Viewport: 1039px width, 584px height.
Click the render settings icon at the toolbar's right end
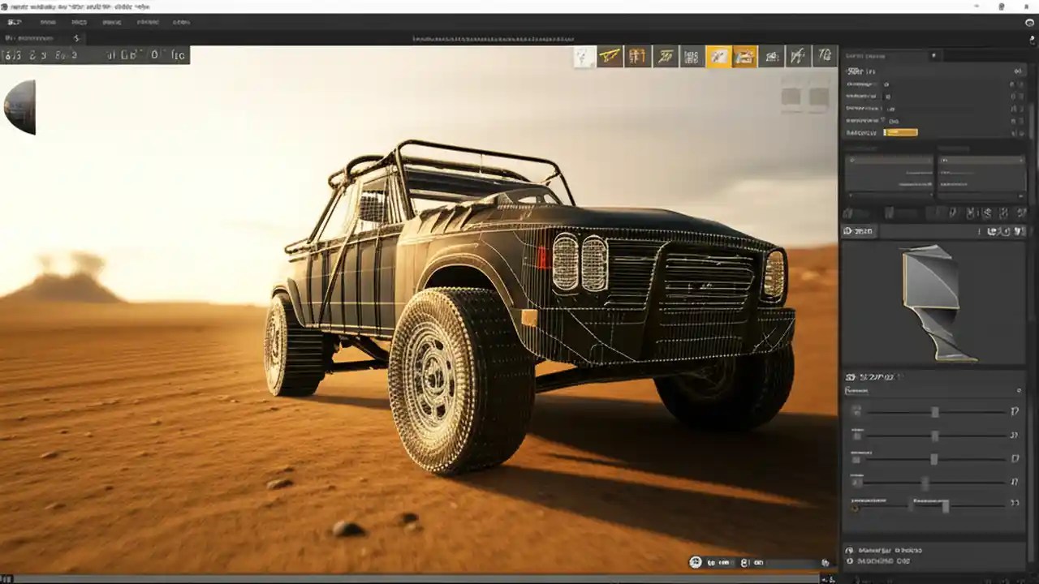(825, 56)
